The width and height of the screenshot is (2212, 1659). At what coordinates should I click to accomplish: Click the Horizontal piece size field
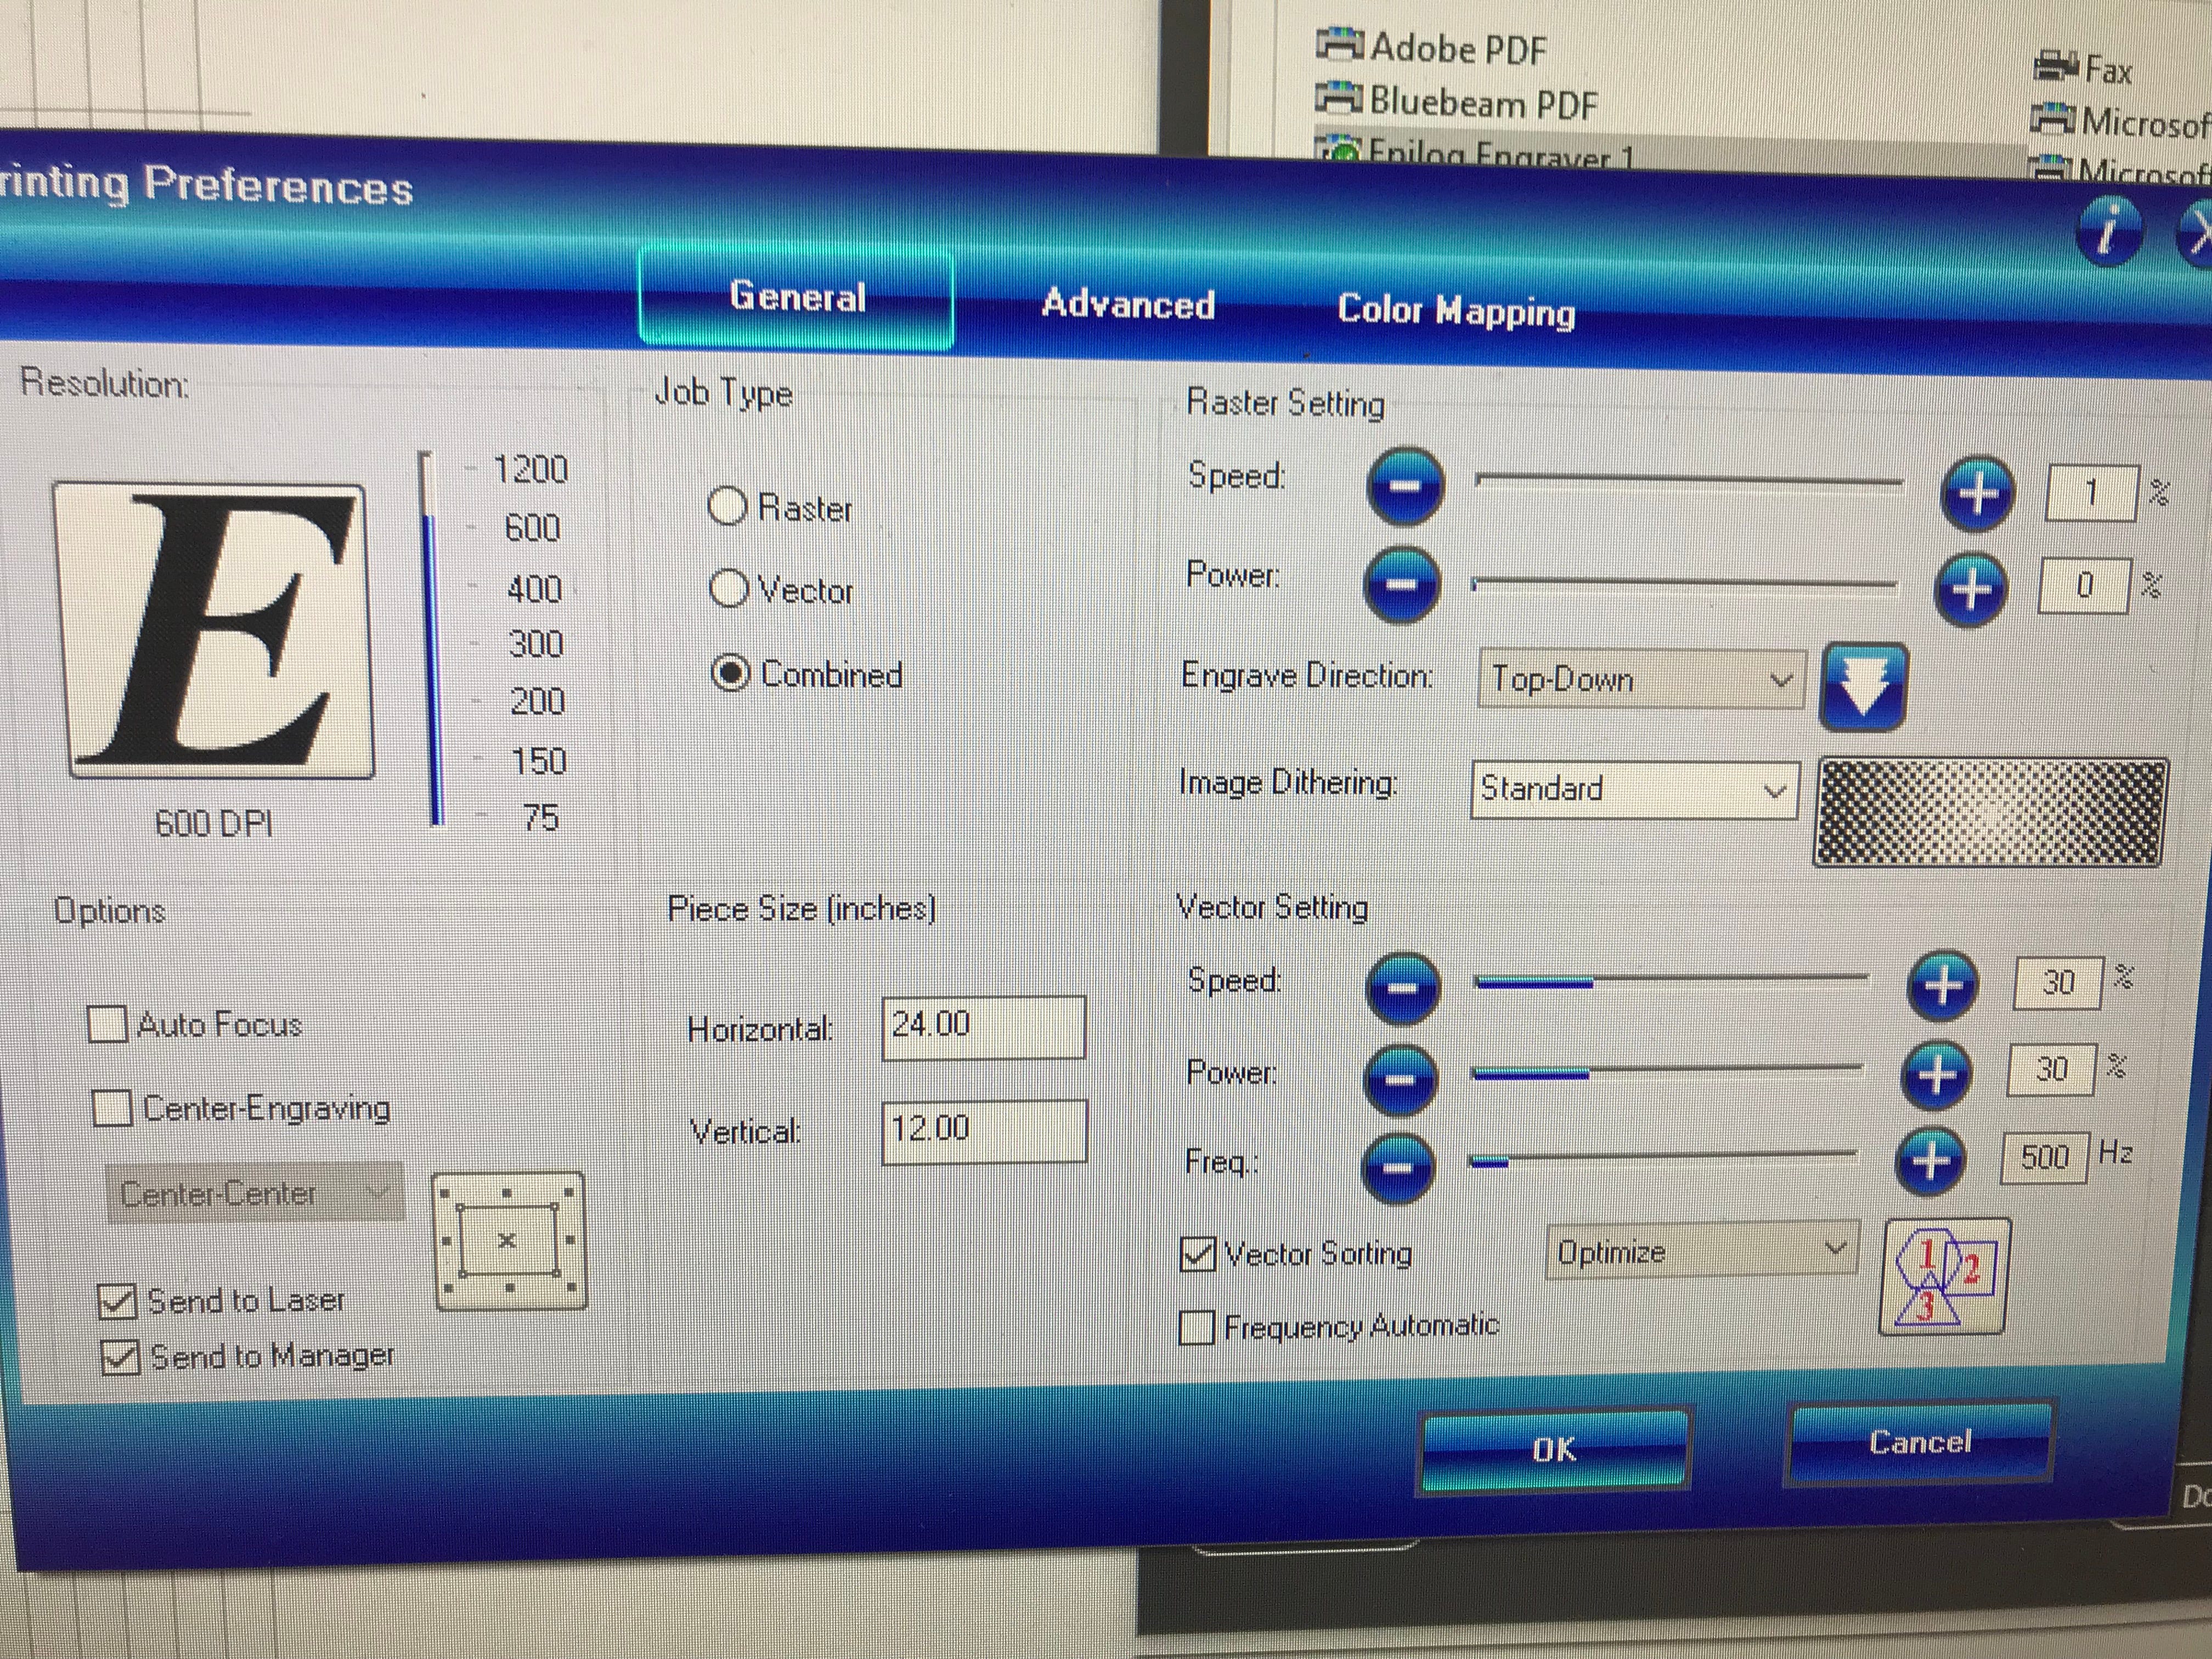point(984,1027)
